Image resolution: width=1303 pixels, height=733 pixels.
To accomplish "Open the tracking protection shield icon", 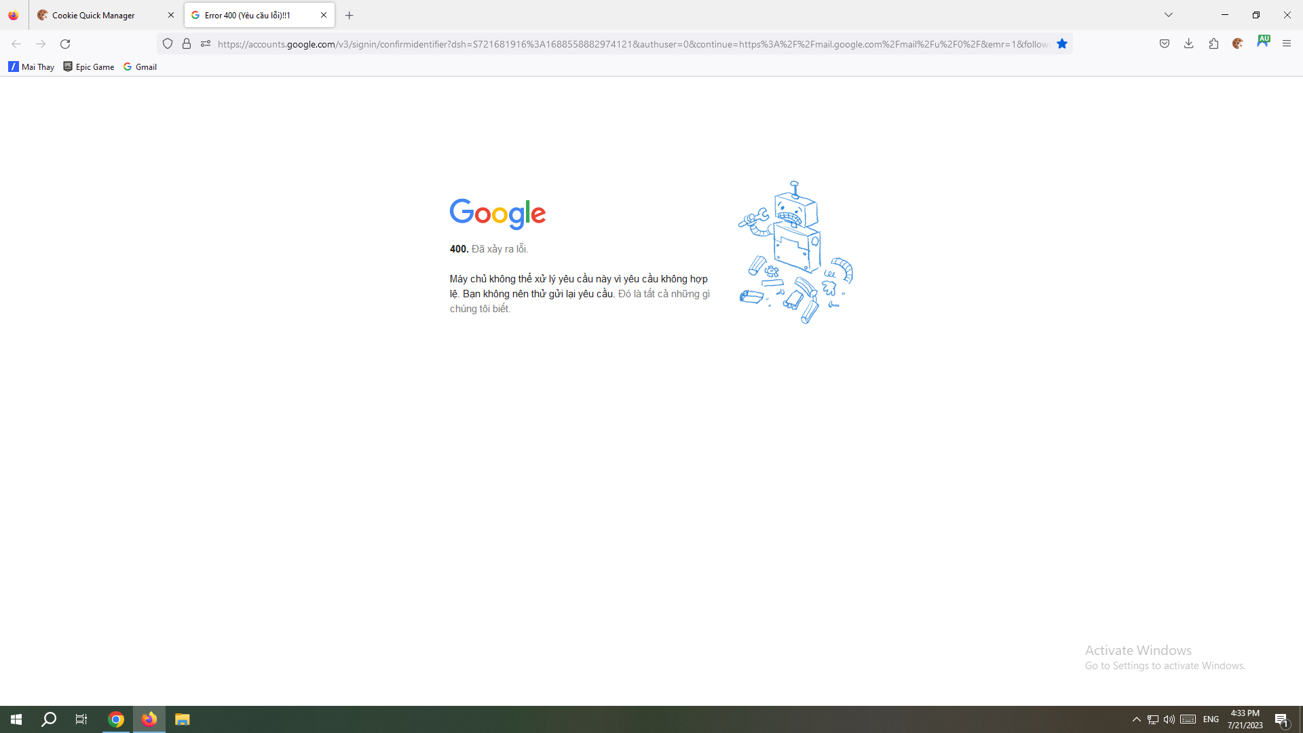I will [x=168, y=44].
